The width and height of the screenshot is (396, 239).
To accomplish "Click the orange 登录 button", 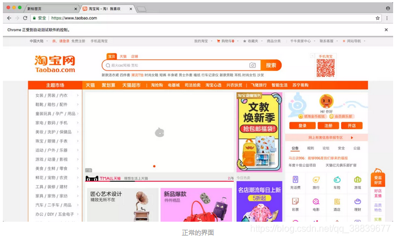I will [x=302, y=126].
